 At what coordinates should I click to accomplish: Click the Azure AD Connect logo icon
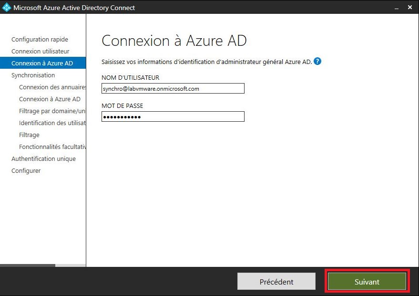6,8
